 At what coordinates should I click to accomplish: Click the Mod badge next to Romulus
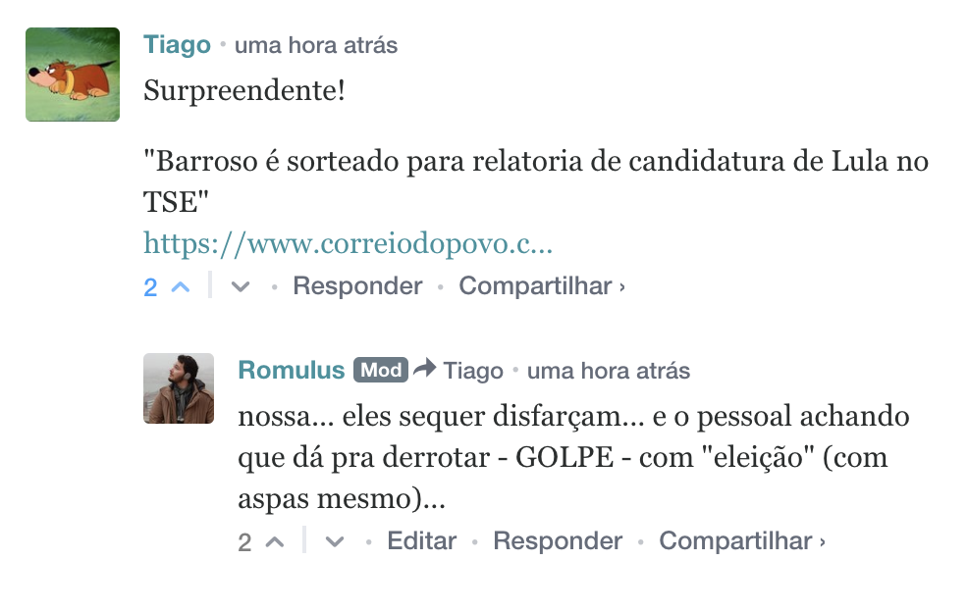pyautogui.click(x=380, y=371)
